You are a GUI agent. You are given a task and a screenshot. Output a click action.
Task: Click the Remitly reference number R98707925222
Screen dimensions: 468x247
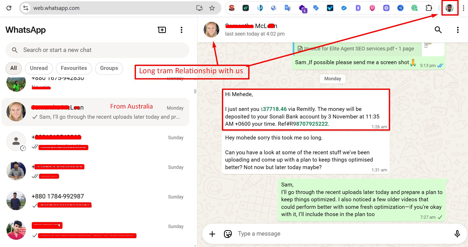click(x=309, y=124)
